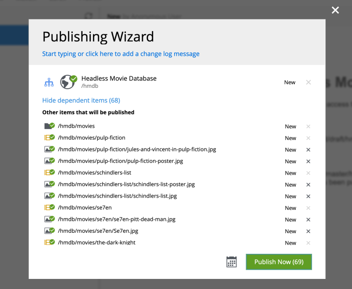This screenshot has width=352, height=289.
Task: Select the /hmdb/movies path text
Action: 77,126
